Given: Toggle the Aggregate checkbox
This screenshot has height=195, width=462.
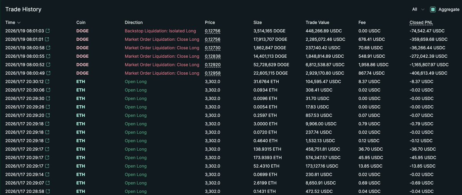Looking at the screenshot, I should click(x=433, y=9).
